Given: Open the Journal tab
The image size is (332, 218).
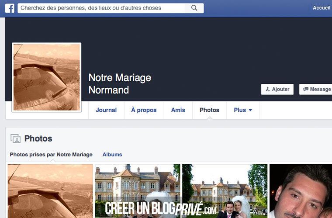Looking at the screenshot, I should pyautogui.click(x=106, y=110).
